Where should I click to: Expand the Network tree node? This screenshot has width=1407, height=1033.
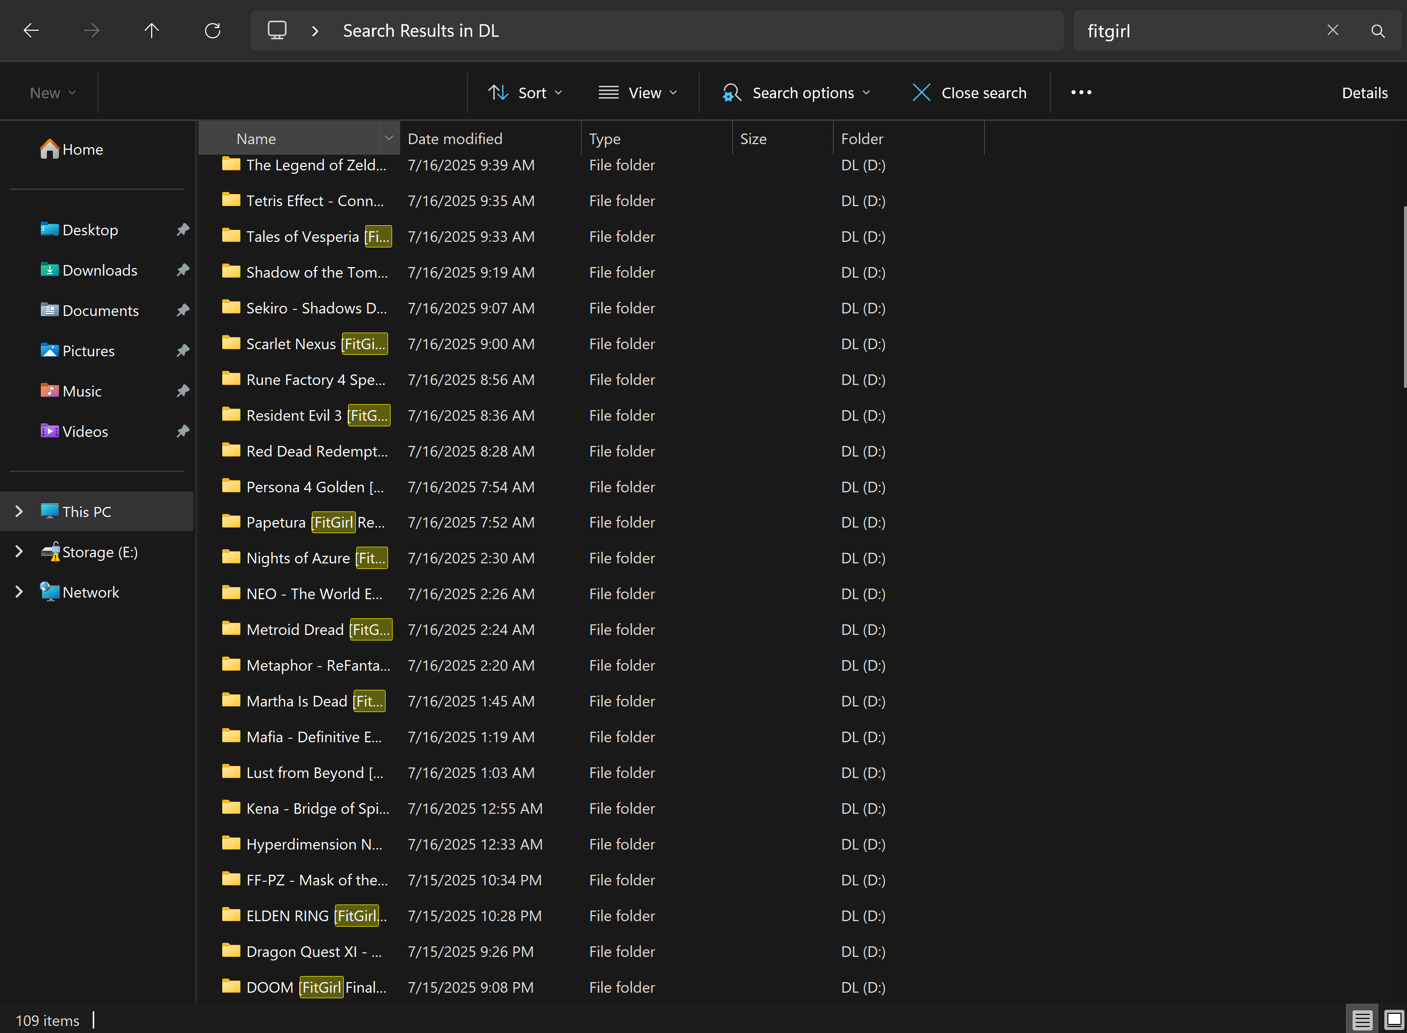pyautogui.click(x=19, y=592)
